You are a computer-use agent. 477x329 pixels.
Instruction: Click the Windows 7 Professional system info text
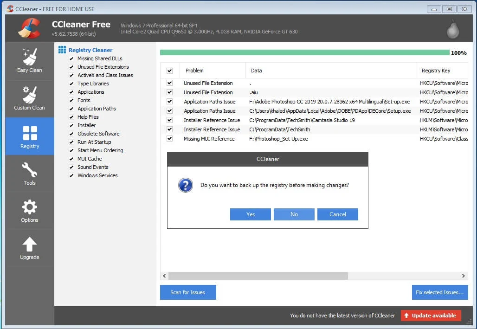coord(159,26)
